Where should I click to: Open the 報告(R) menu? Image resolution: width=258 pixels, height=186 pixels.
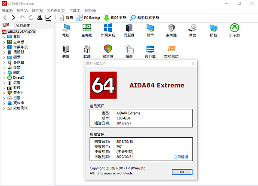coord(37,10)
